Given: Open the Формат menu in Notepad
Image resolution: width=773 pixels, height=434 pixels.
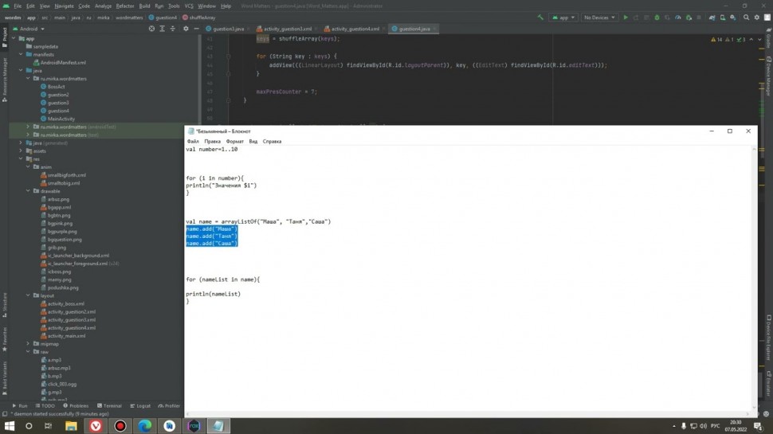Looking at the screenshot, I should 237,141.
